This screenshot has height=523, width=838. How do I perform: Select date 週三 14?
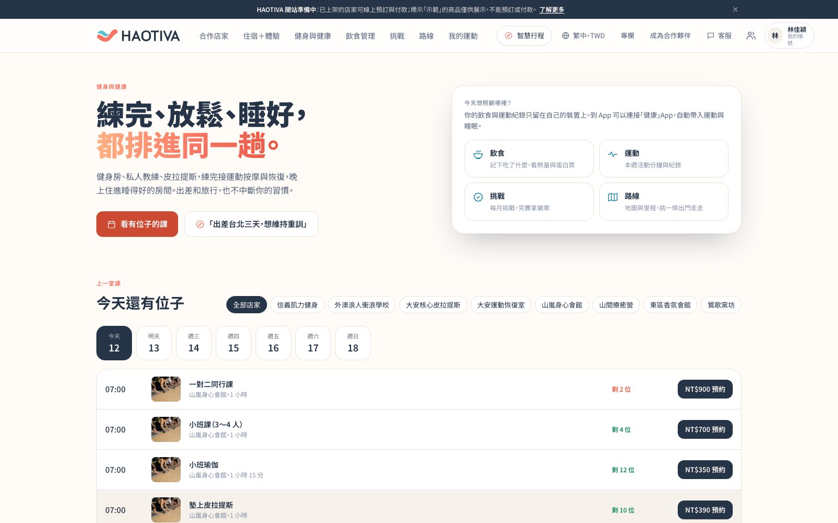click(194, 343)
